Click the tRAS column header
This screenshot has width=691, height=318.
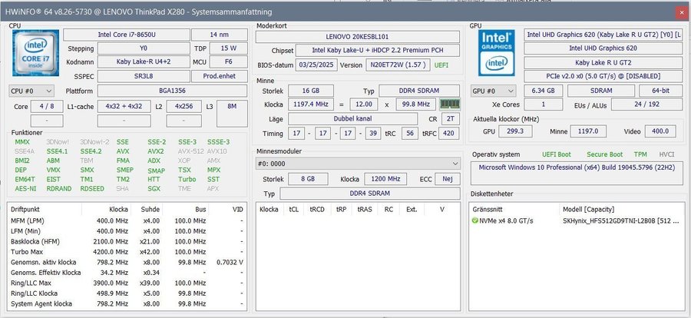click(x=365, y=210)
